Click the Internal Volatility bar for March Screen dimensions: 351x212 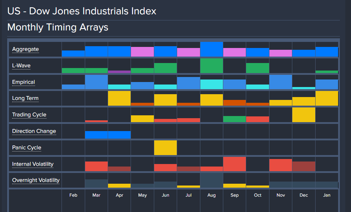[97, 167]
